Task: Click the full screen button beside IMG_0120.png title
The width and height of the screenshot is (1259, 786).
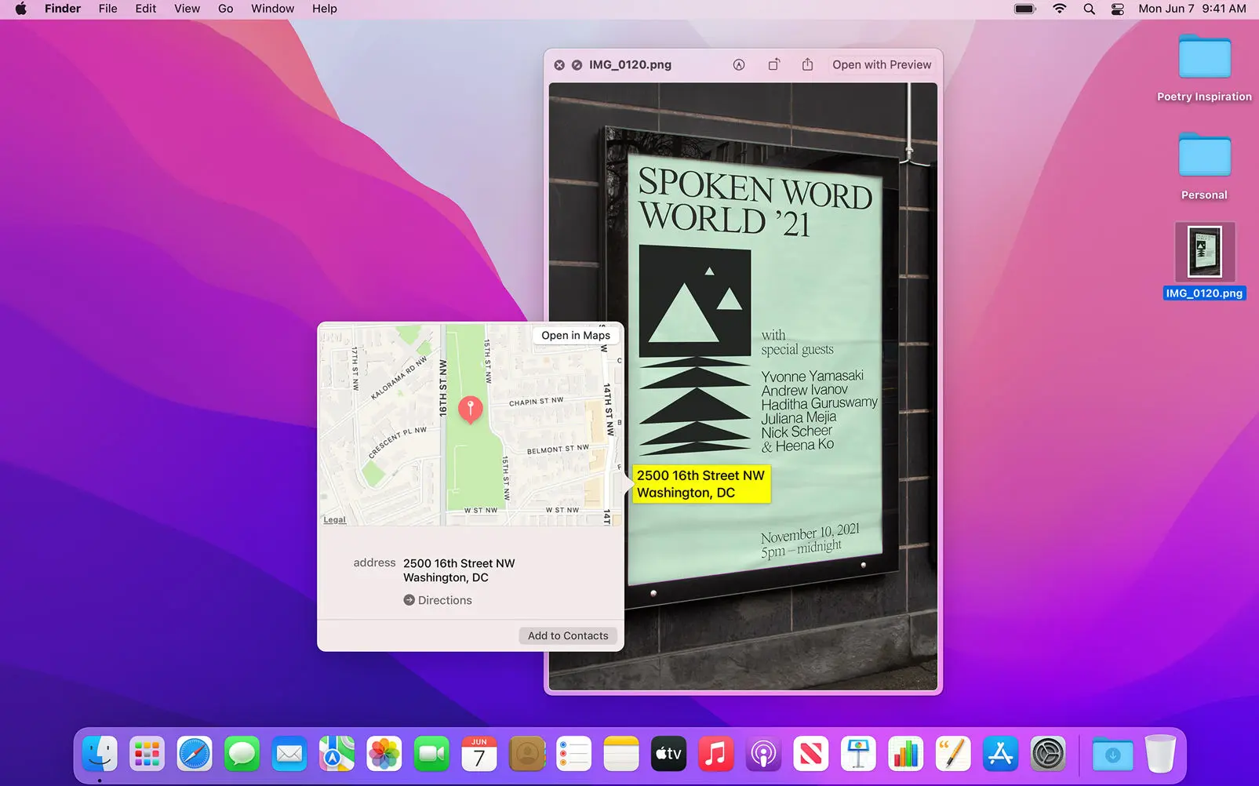Action: tap(577, 65)
